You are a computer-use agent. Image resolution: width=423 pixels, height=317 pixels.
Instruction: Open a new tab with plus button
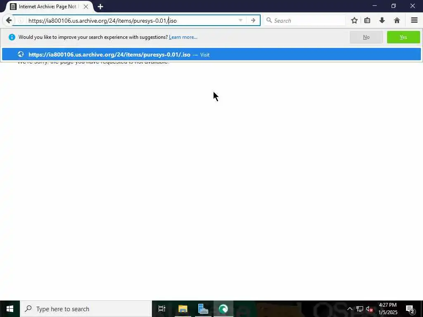pyautogui.click(x=100, y=7)
